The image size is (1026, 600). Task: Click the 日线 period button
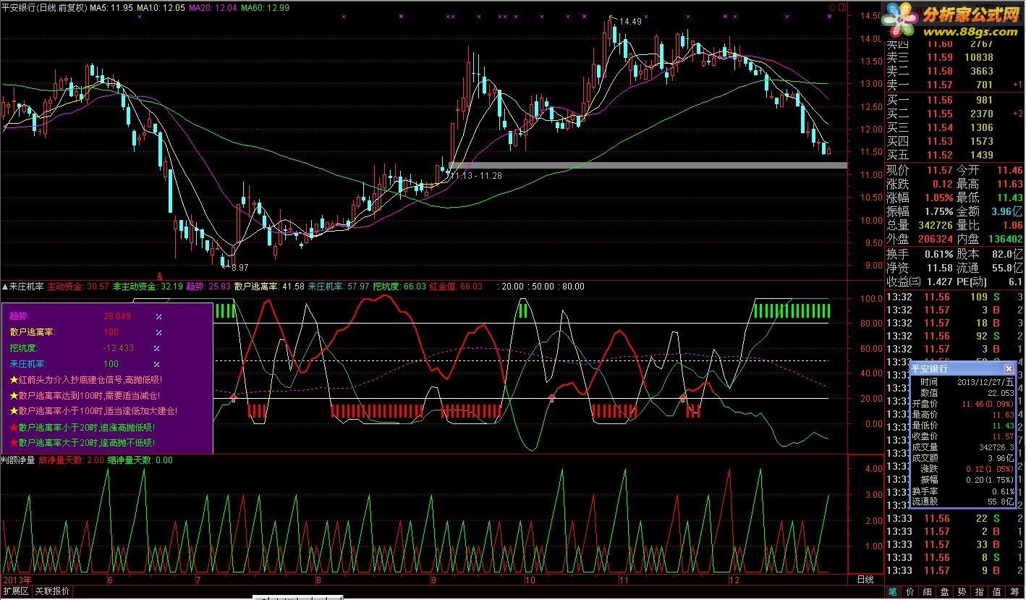(865, 580)
